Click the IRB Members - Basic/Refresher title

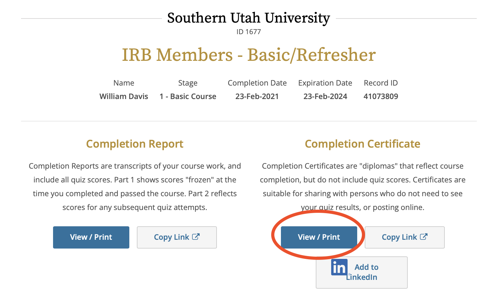pos(249,55)
